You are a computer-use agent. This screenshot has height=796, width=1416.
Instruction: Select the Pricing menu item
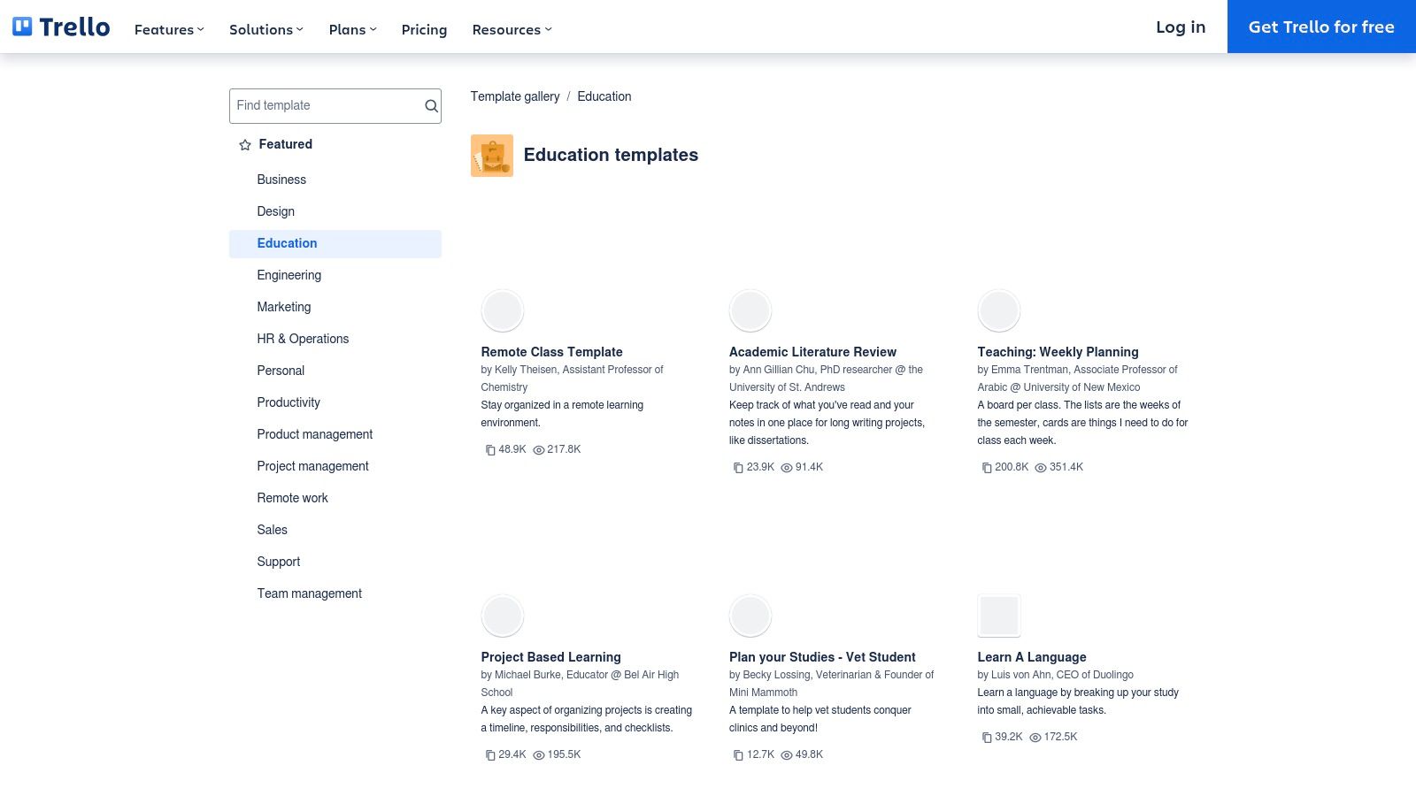tap(424, 29)
